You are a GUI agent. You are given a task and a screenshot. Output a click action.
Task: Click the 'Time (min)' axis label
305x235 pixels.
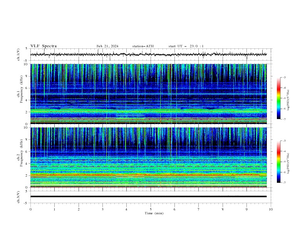pyautogui.click(x=154, y=213)
